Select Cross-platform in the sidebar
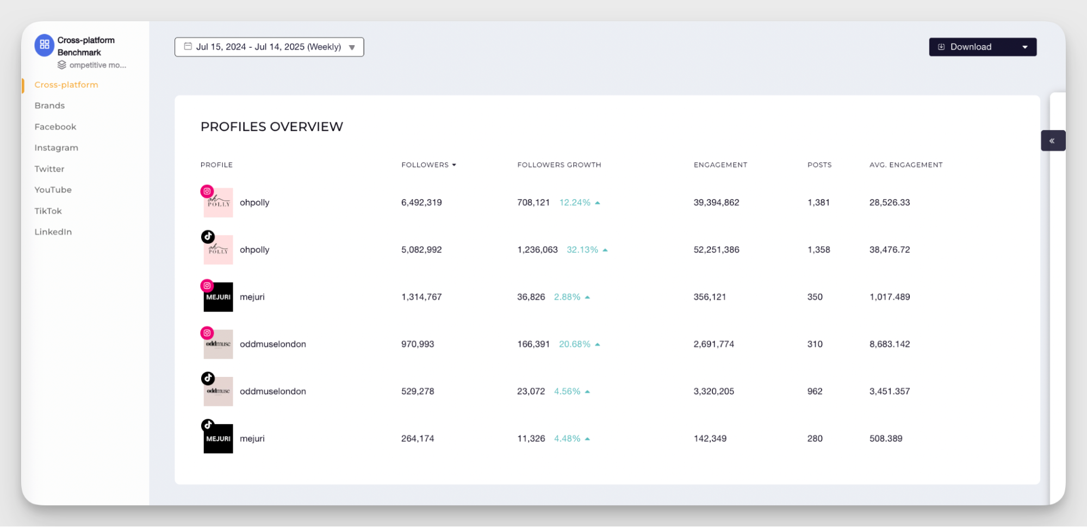Screen dimensions: 1087x527 pos(66,85)
